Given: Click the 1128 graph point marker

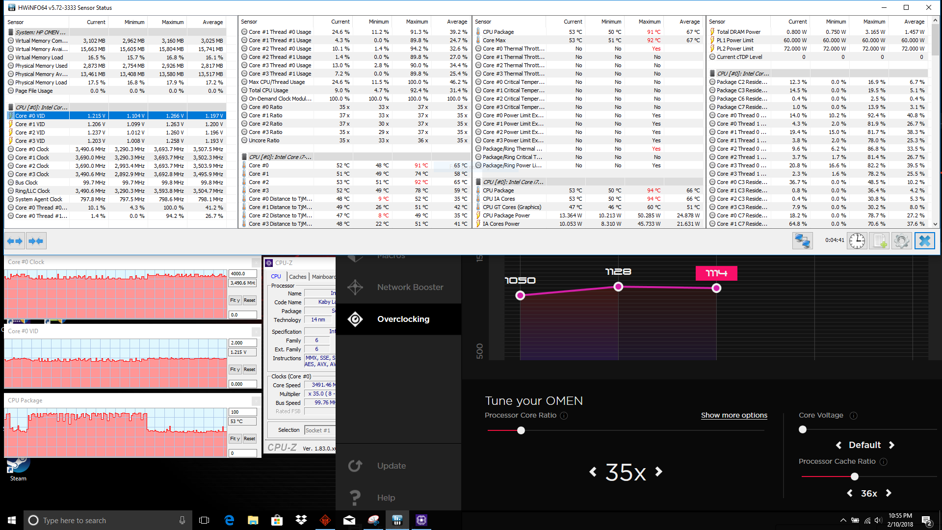Looking at the screenshot, I should 618,287.
